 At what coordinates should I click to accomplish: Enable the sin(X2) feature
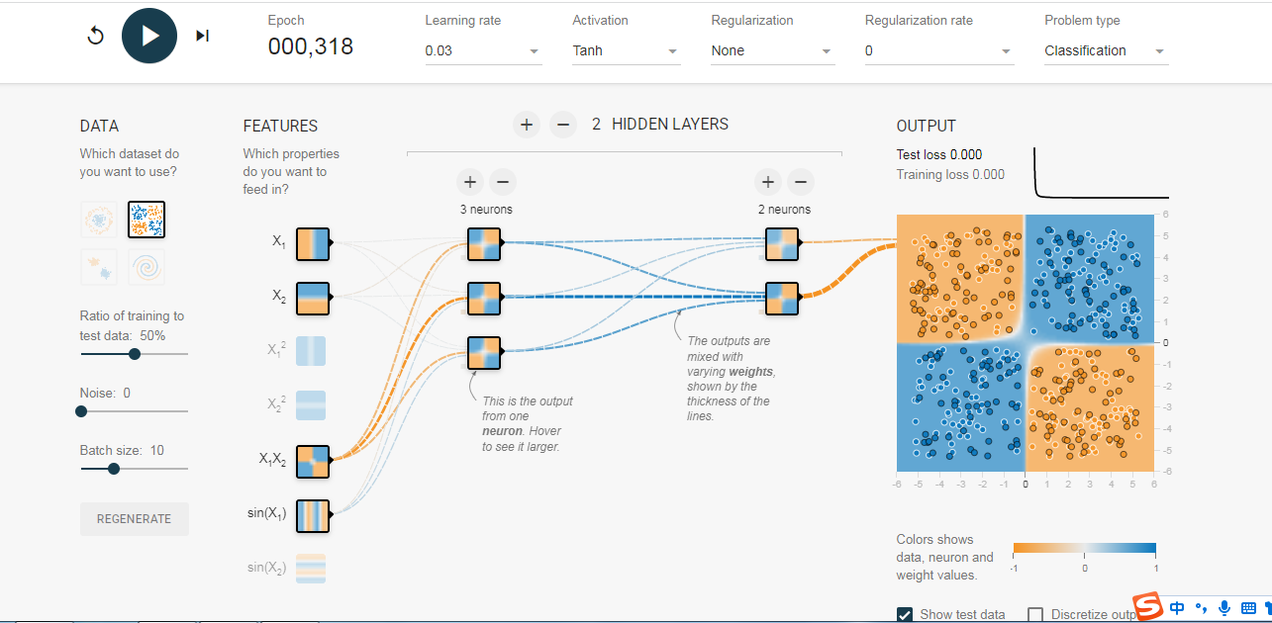point(311,569)
